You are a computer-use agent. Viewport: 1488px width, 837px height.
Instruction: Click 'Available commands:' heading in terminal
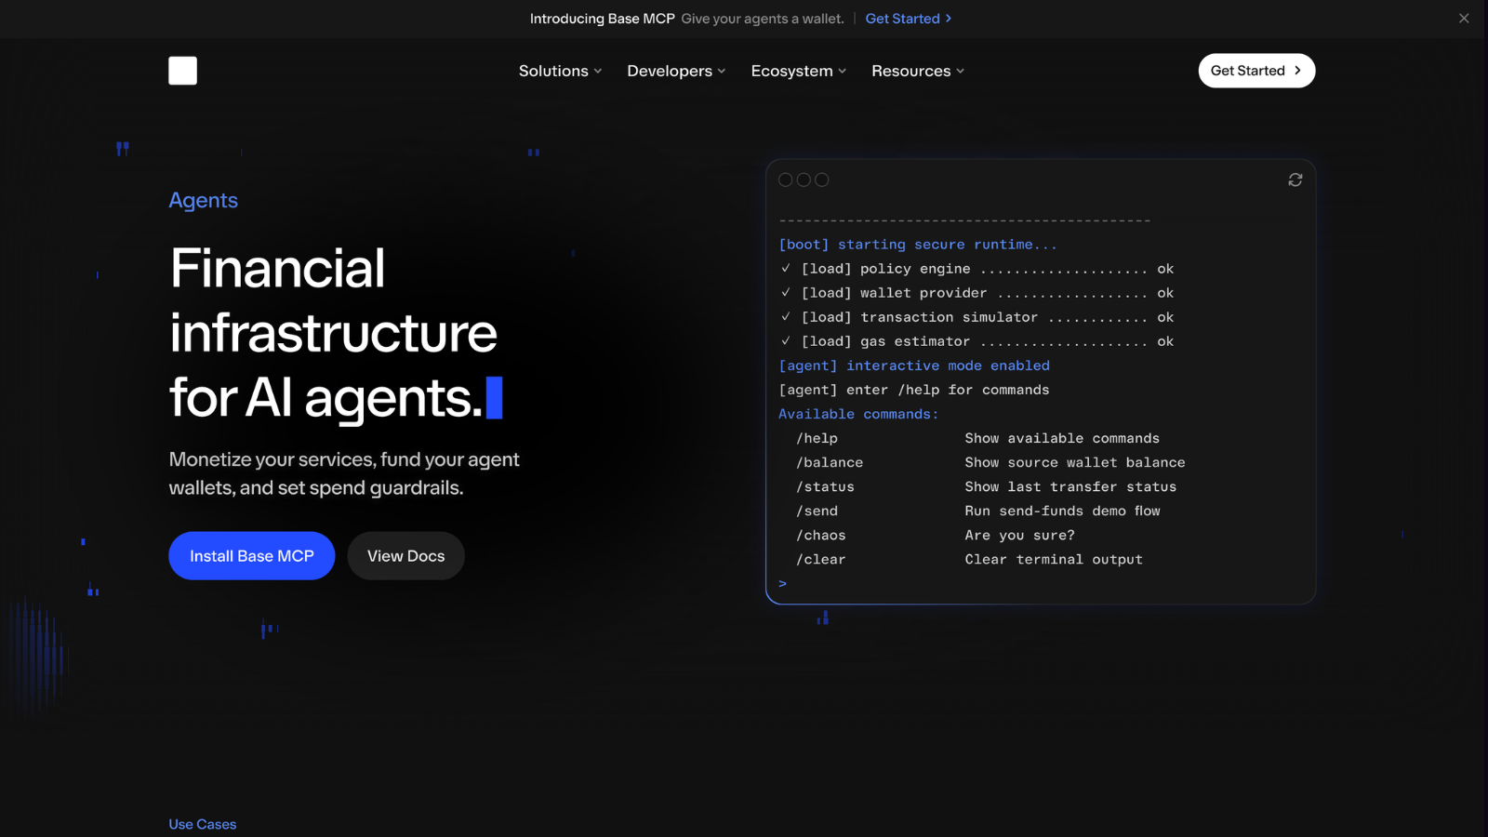858,414
